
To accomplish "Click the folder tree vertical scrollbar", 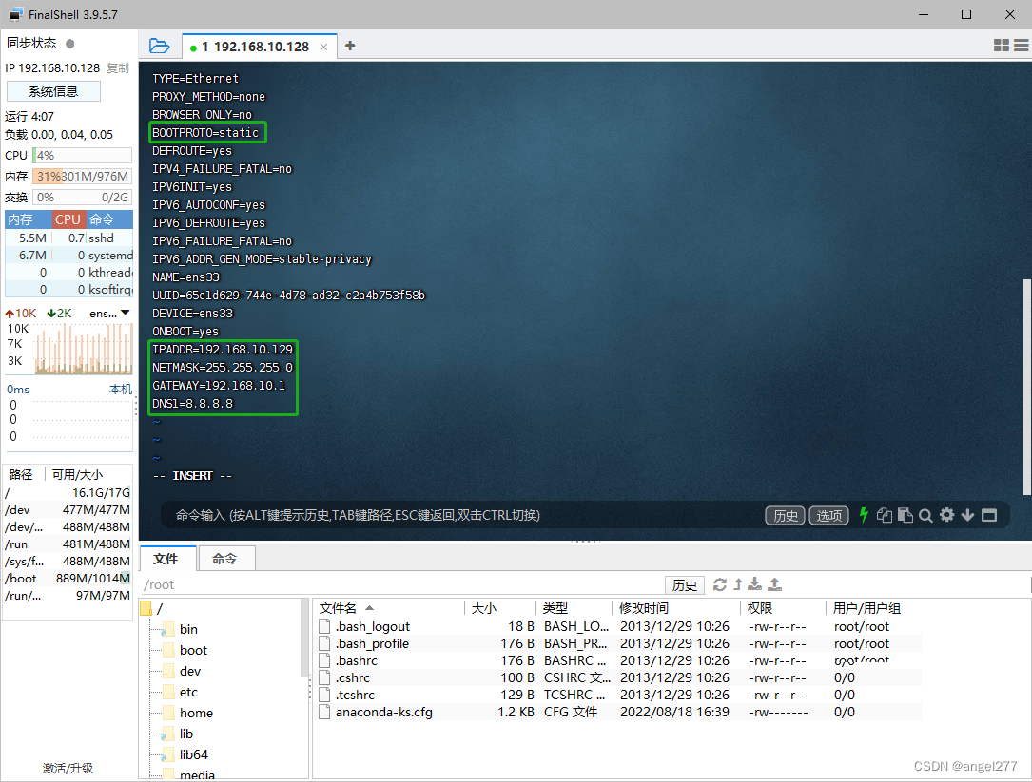I will pyautogui.click(x=304, y=638).
